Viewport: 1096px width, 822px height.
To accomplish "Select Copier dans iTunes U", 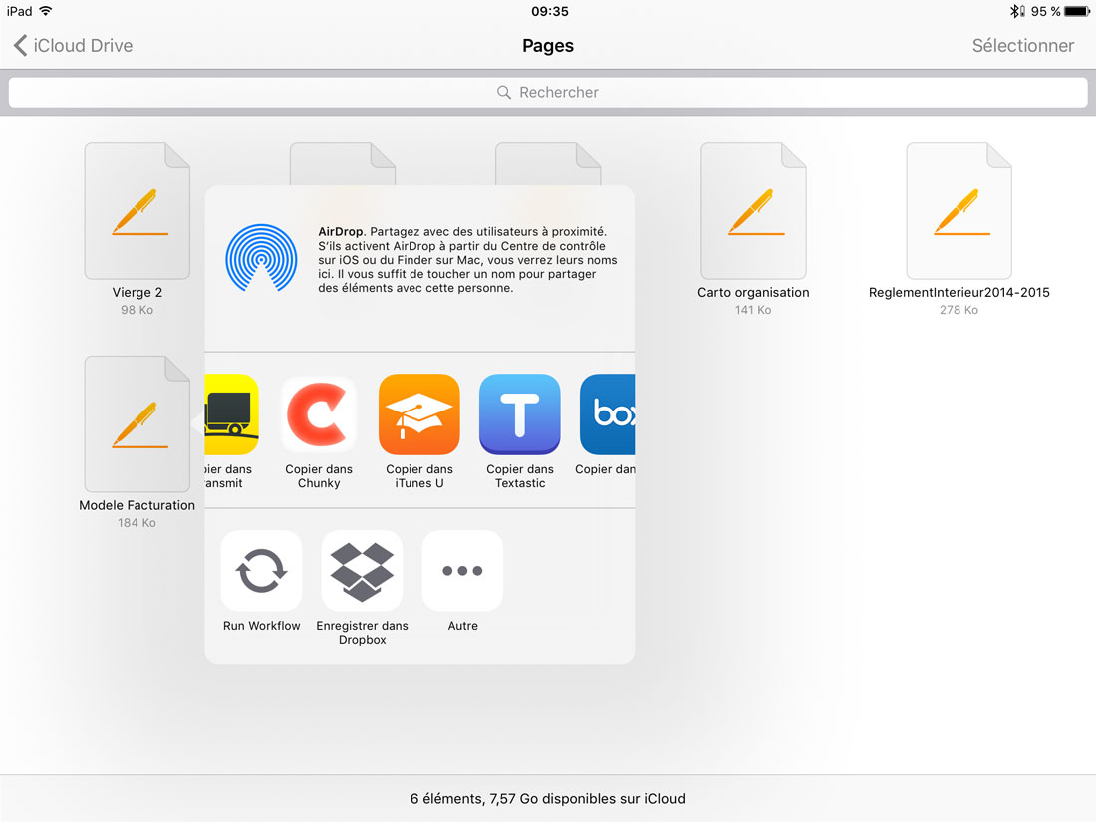I will [419, 414].
